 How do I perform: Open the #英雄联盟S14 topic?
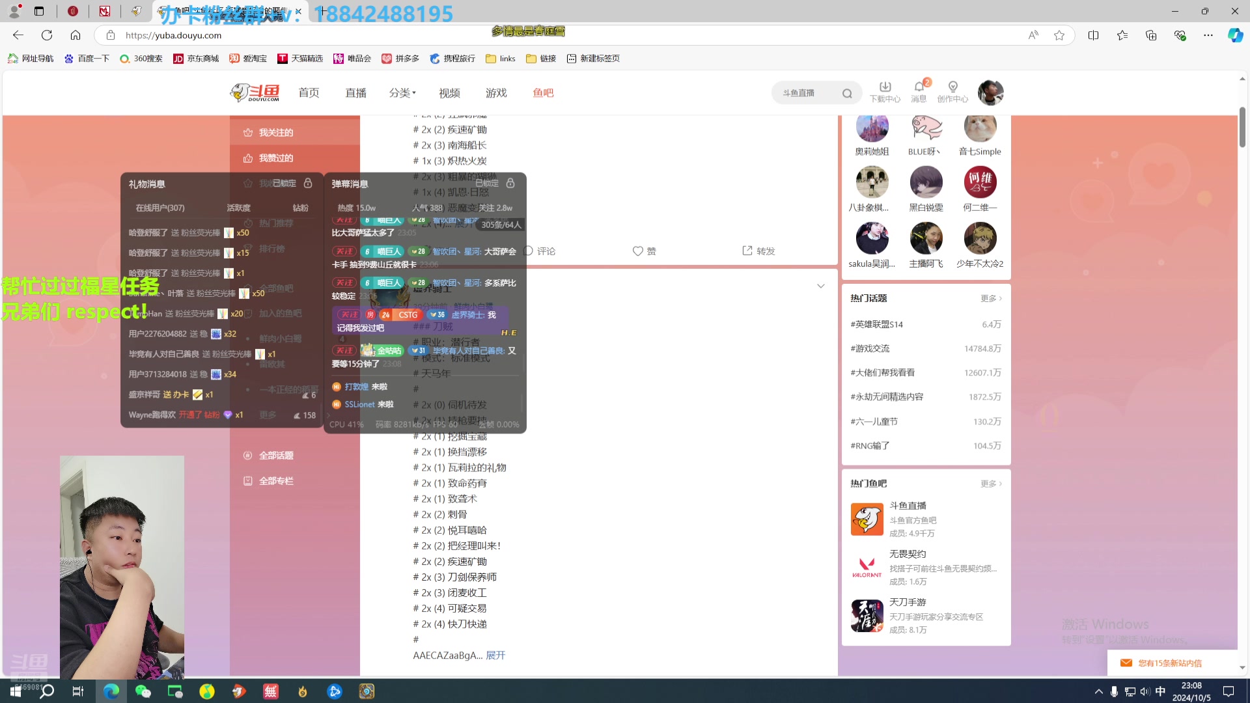(x=876, y=324)
